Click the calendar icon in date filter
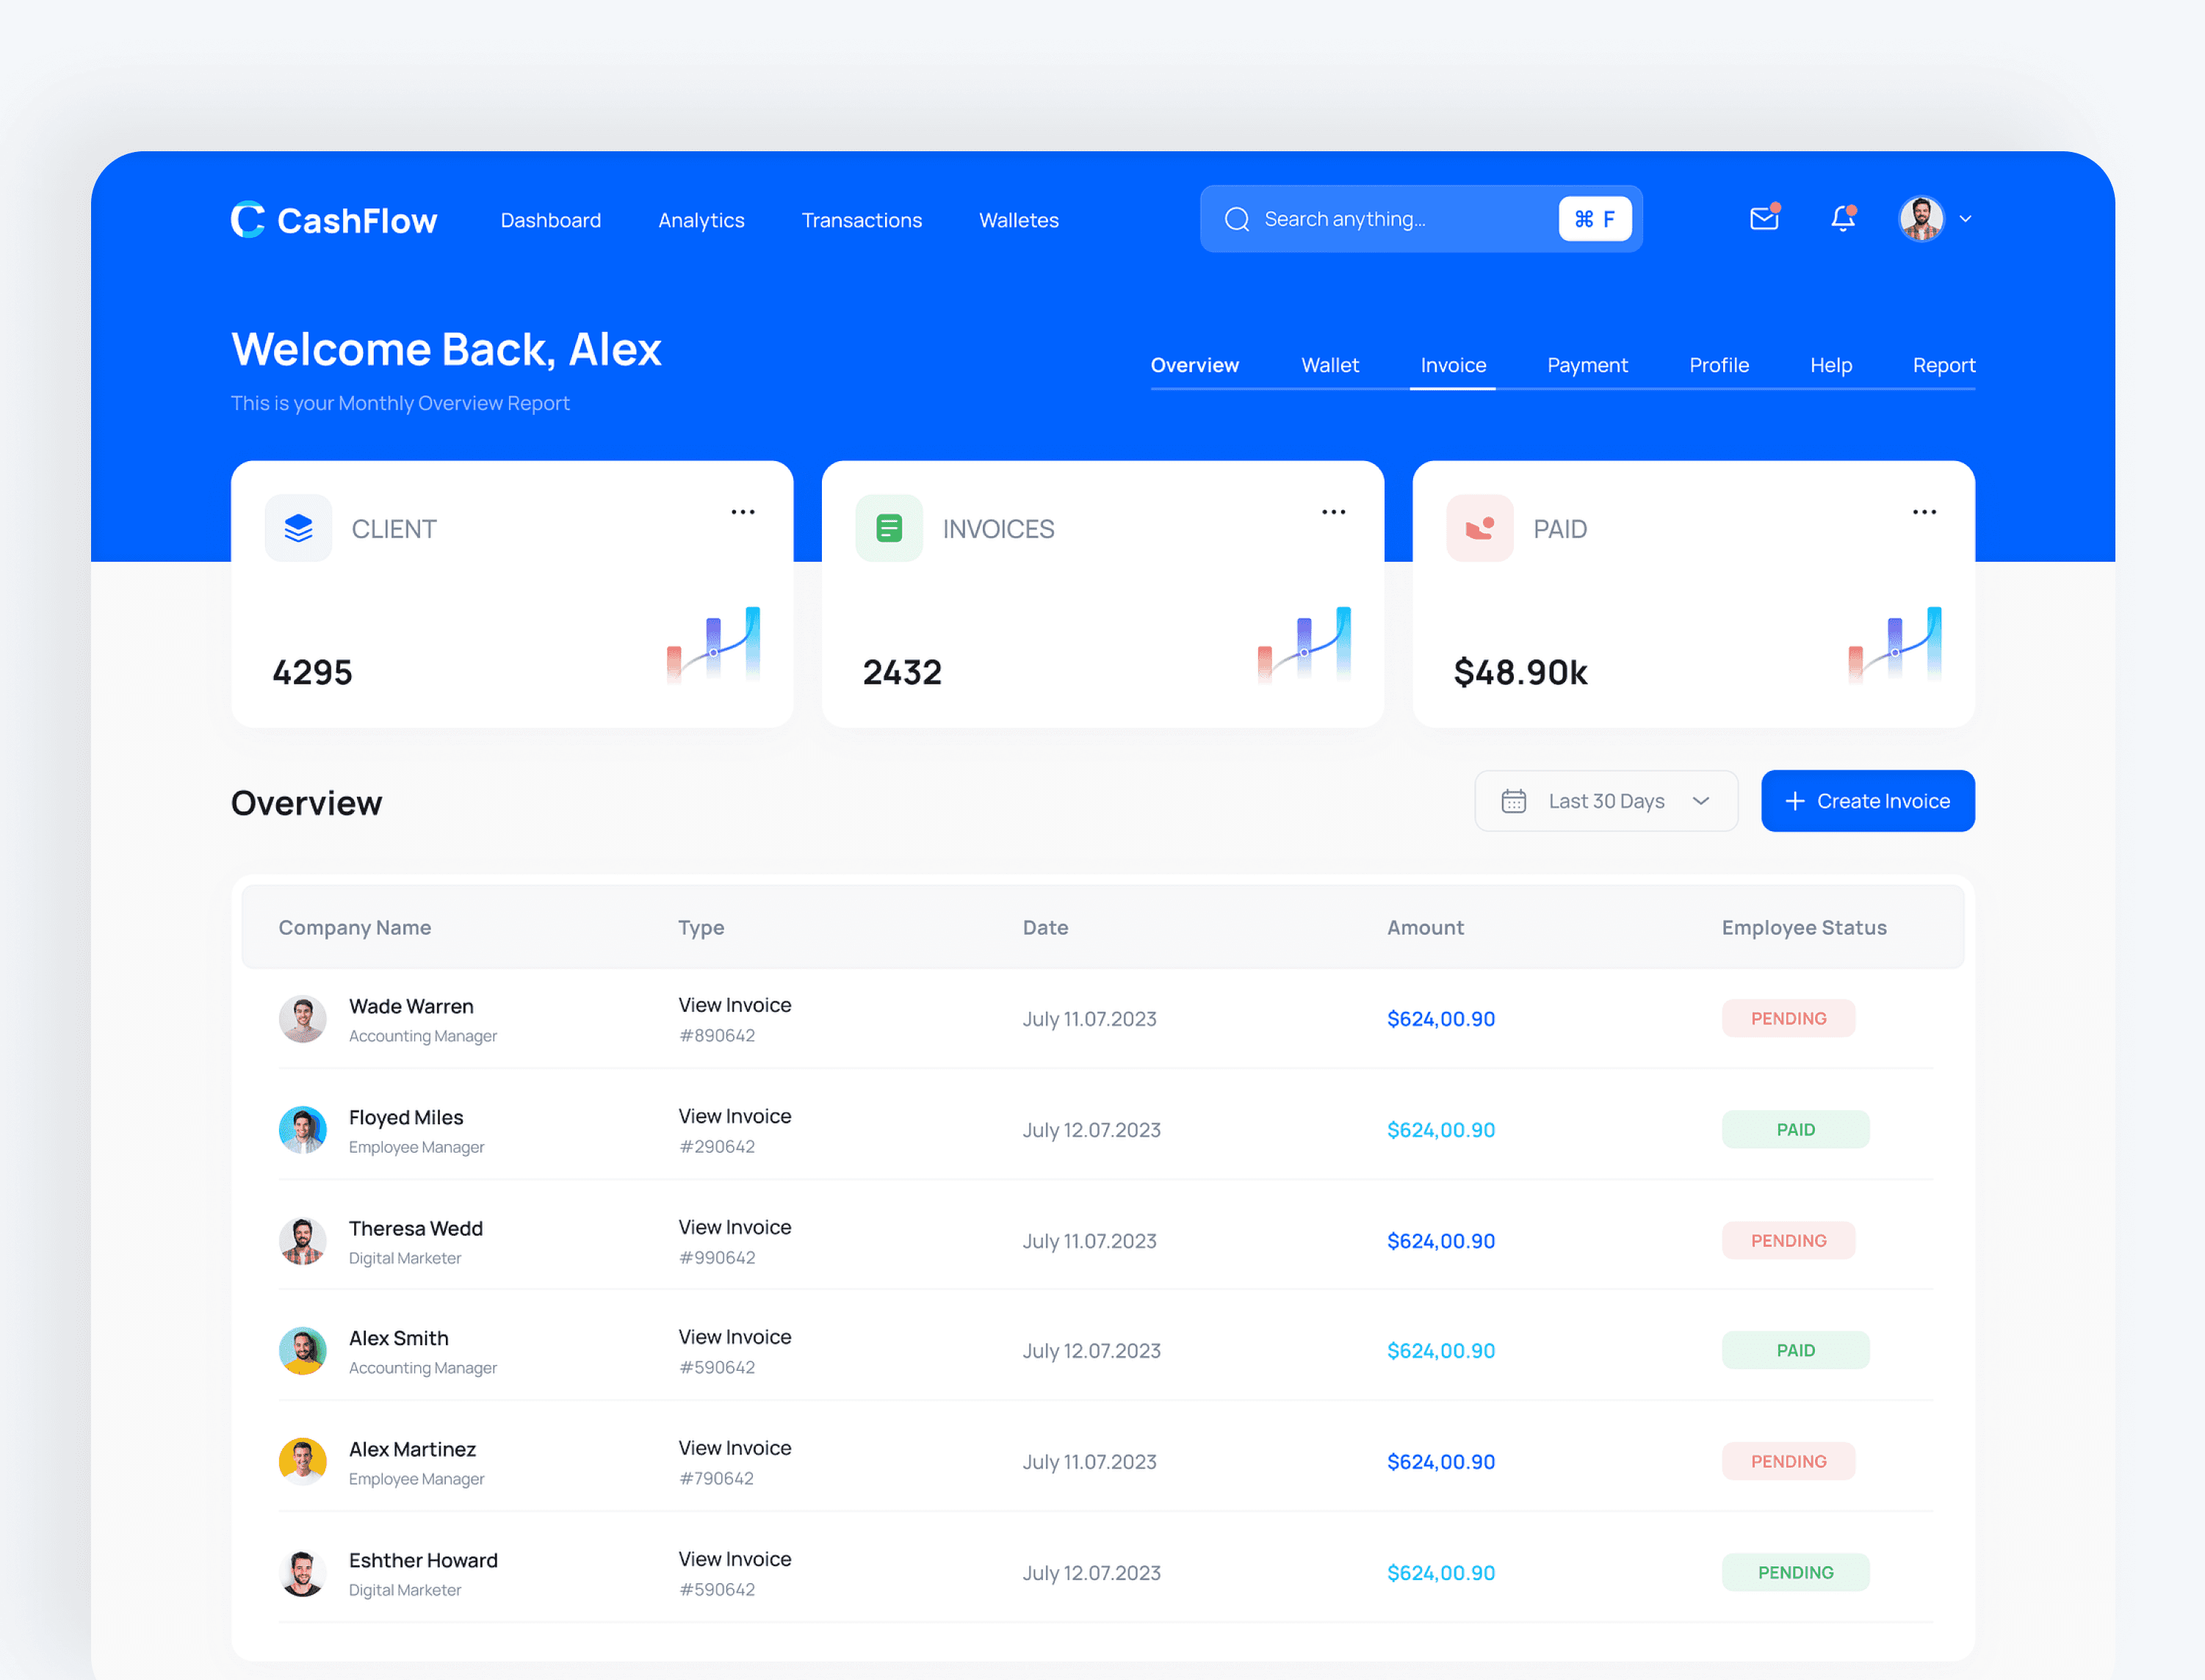Viewport: 2205px width, 1680px height. pos(1512,801)
